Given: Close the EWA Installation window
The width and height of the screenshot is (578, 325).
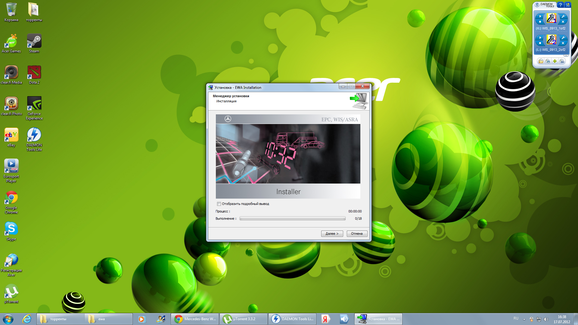Looking at the screenshot, I should (362, 86).
